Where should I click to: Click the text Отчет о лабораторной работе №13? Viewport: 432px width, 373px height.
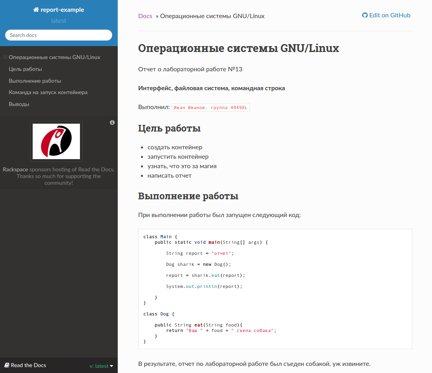(190, 69)
